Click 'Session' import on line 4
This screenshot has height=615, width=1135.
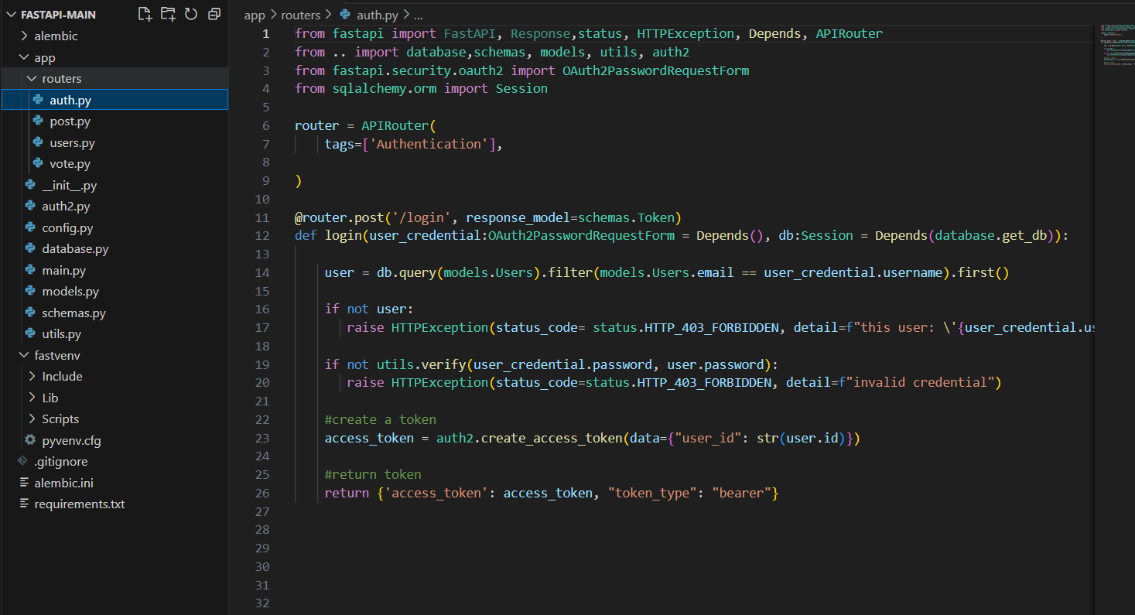[x=522, y=89]
